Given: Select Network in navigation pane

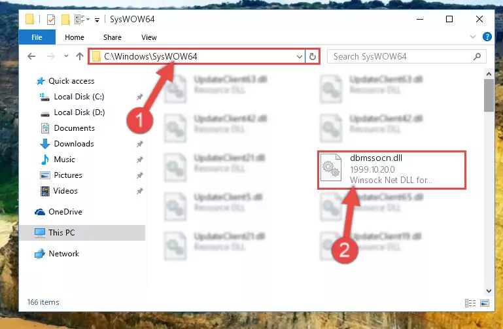Looking at the screenshot, I should pos(63,253).
